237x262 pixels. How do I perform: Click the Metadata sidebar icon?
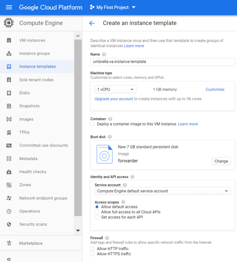pos(9,158)
